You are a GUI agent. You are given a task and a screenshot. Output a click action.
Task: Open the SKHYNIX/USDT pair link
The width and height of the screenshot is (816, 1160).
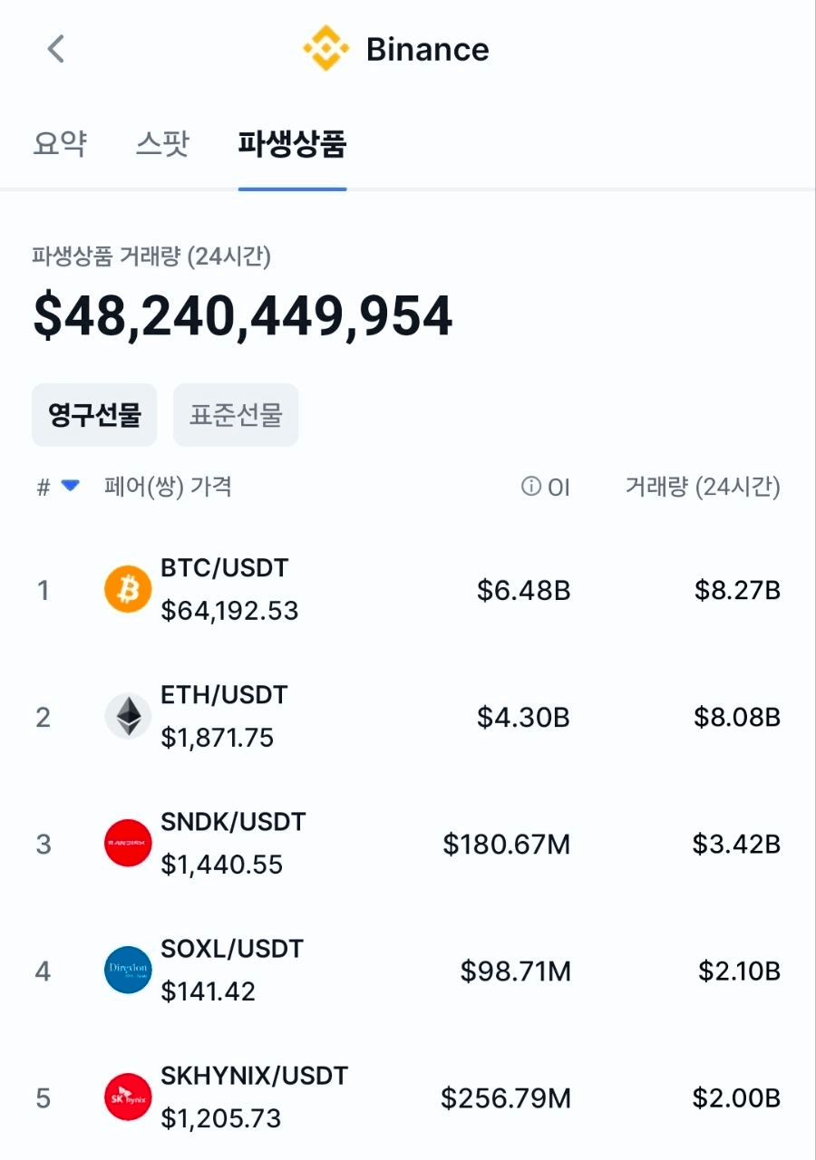(x=255, y=1076)
